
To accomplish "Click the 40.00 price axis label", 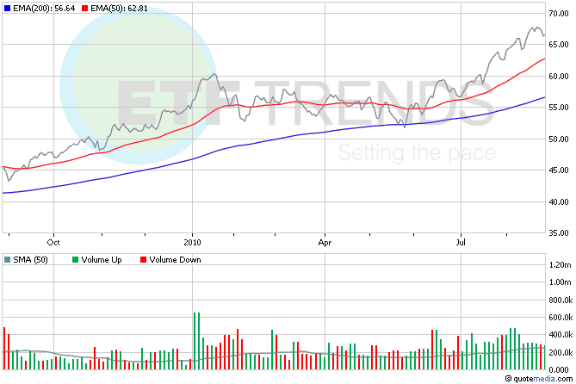I will coord(559,202).
